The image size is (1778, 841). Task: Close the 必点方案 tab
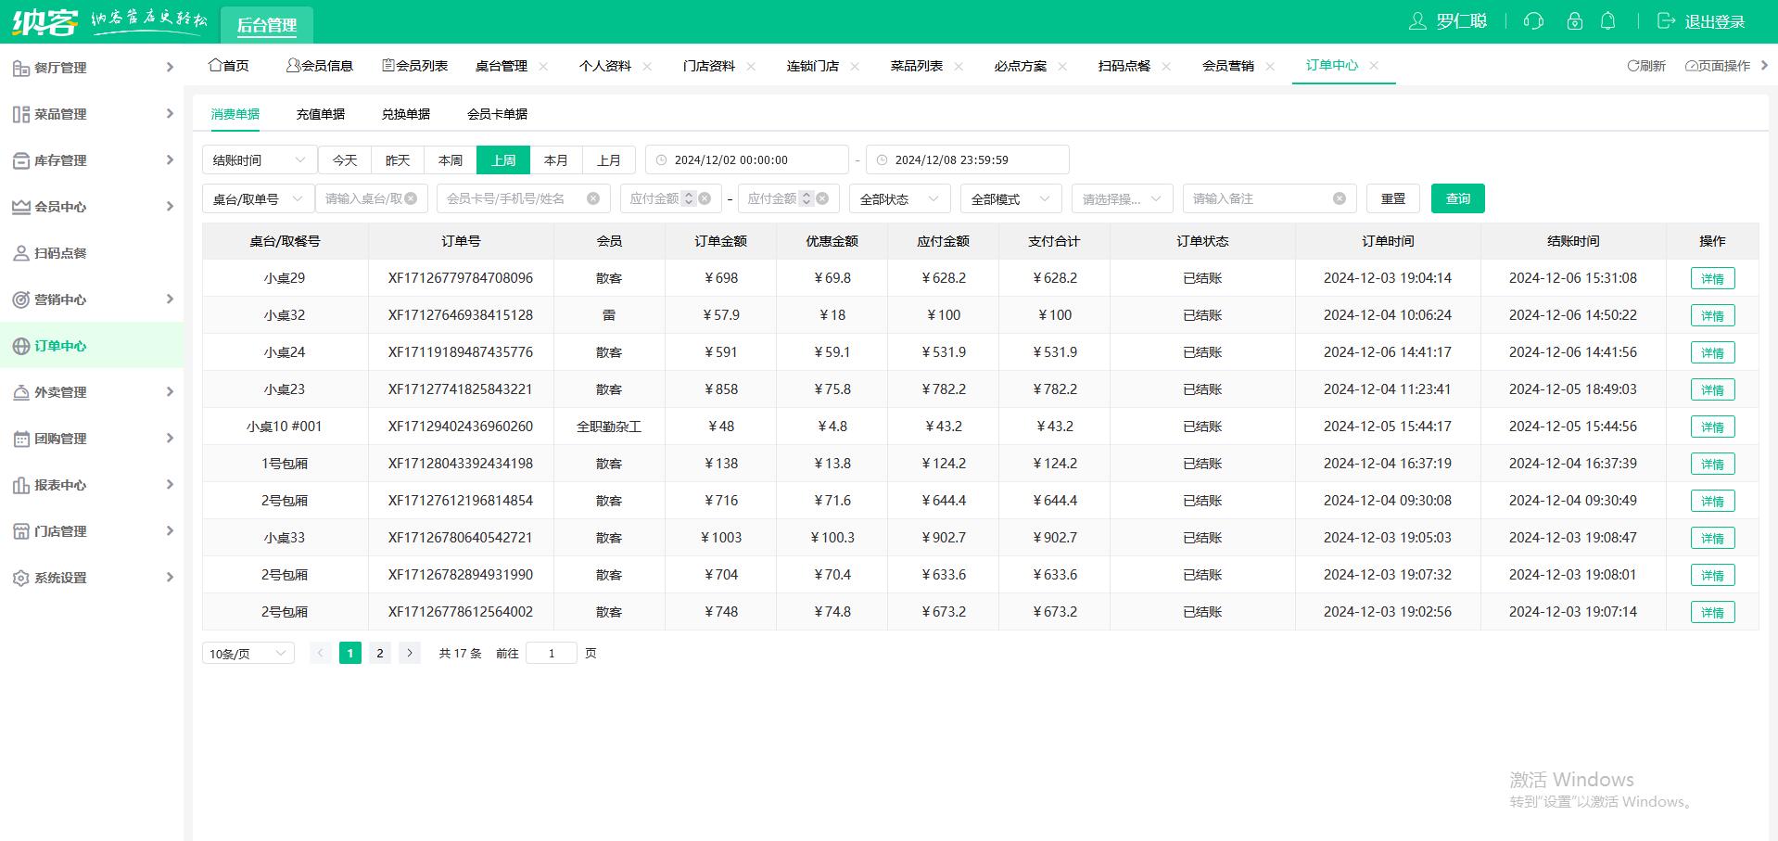click(x=1062, y=66)
